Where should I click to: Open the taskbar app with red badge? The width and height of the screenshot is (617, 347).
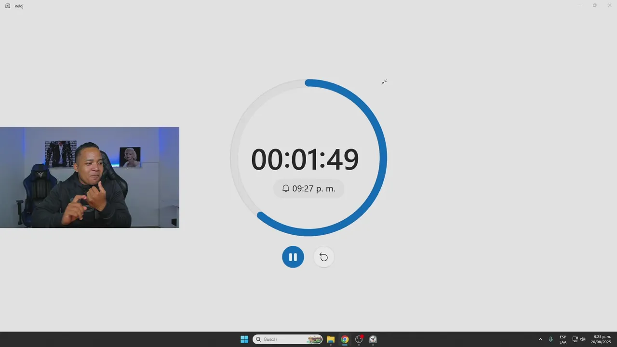pyautogui.click(x=359, y=339)
